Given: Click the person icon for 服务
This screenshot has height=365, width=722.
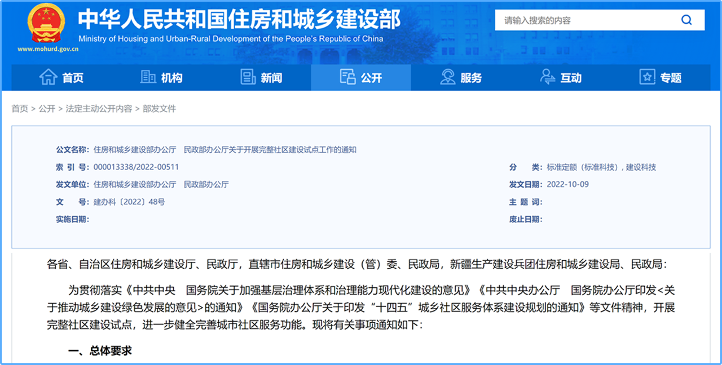Looking at the screenshot, I should point(448,77).
